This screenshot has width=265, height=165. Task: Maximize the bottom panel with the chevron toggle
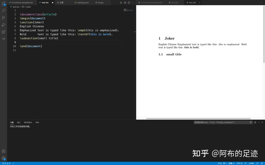259,122
